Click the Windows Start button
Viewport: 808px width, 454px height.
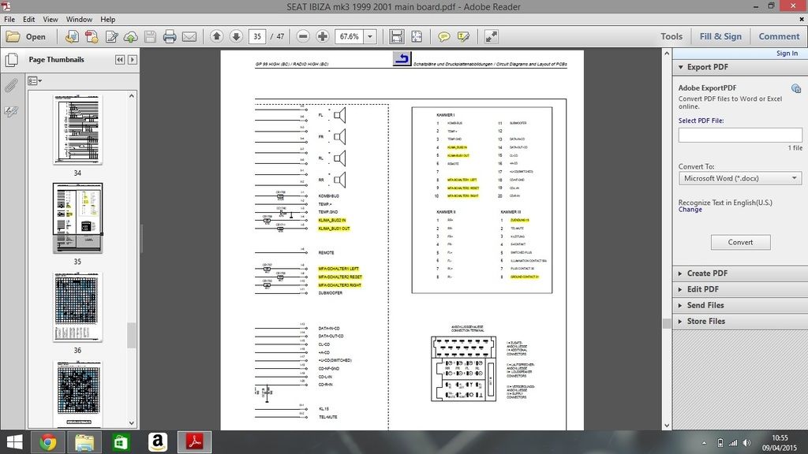(14, 442)
